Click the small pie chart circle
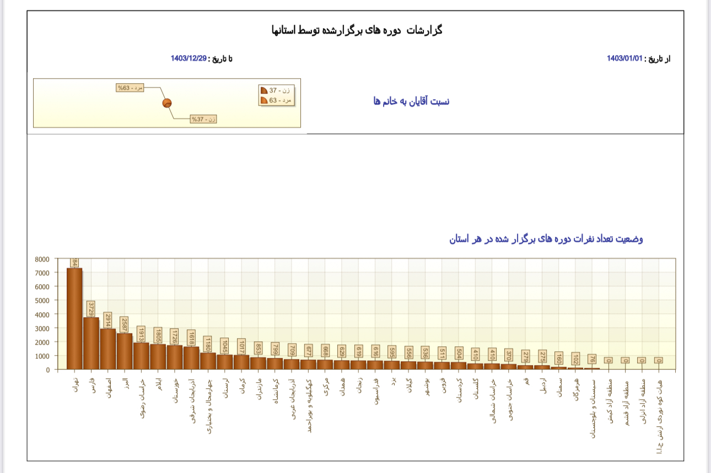 (x=167, y=103)
